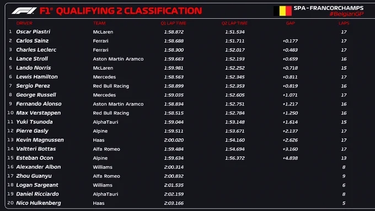This screenshot has width=375, height=211.
Task: Click the Belgian flag icon
Action: pyautogui.click(x=282, y=11)
